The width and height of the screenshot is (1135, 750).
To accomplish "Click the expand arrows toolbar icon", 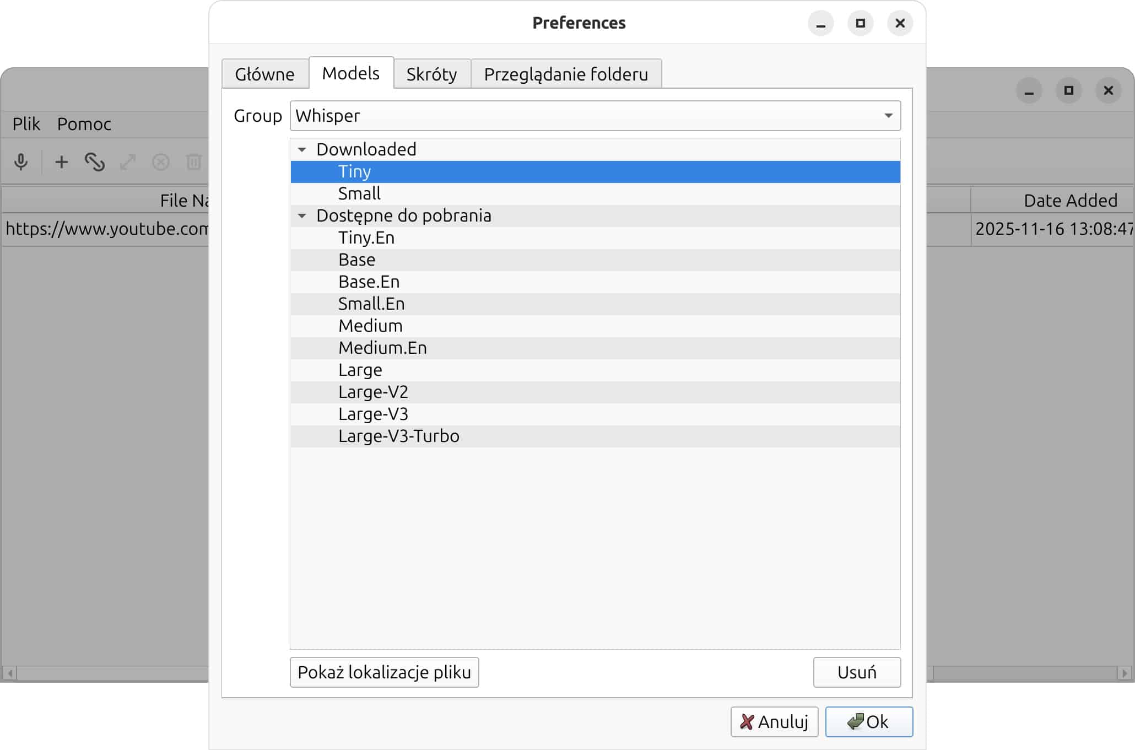I will [127, 162].
